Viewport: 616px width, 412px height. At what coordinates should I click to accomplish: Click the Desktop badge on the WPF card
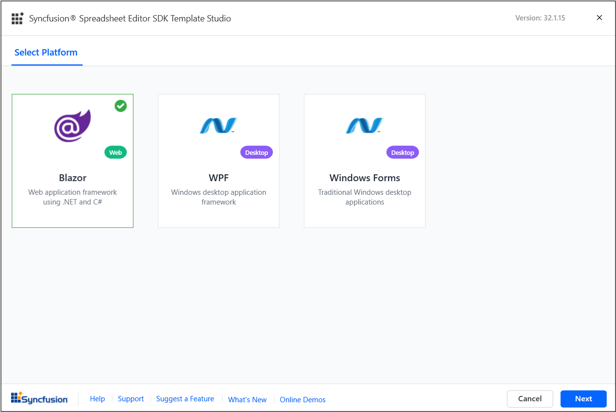256,152
